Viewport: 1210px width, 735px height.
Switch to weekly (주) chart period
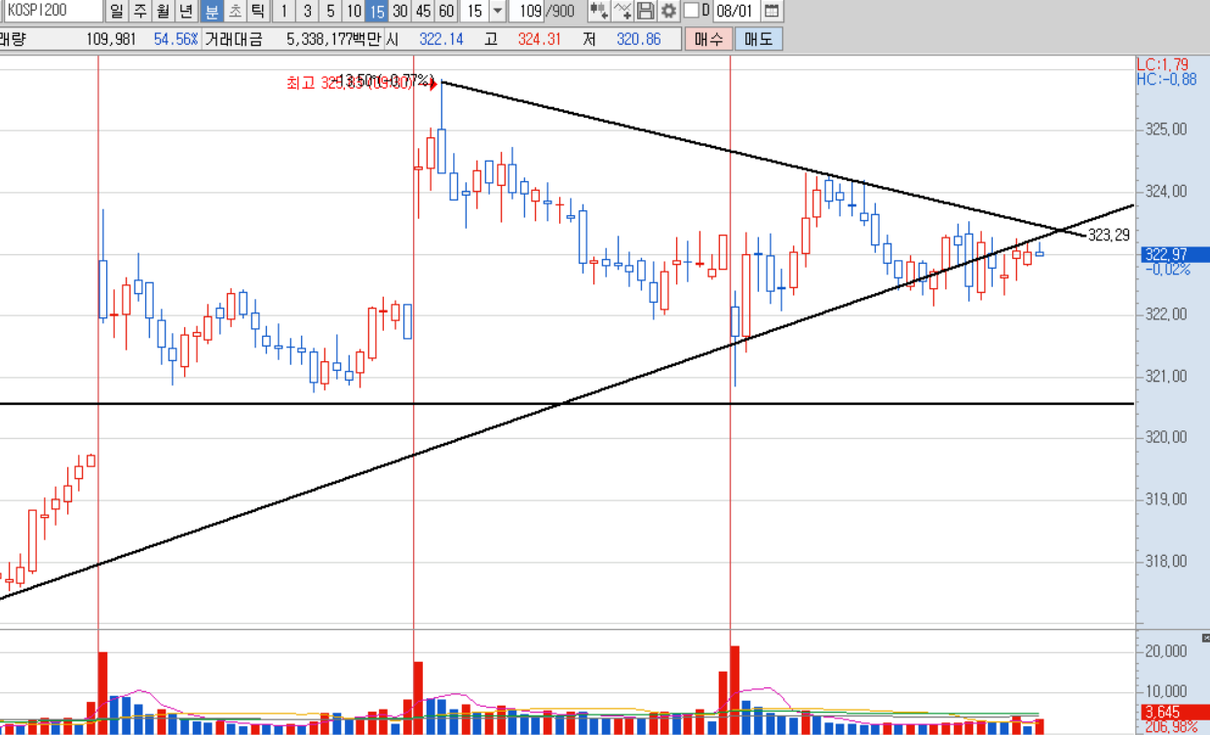(139, 11)
